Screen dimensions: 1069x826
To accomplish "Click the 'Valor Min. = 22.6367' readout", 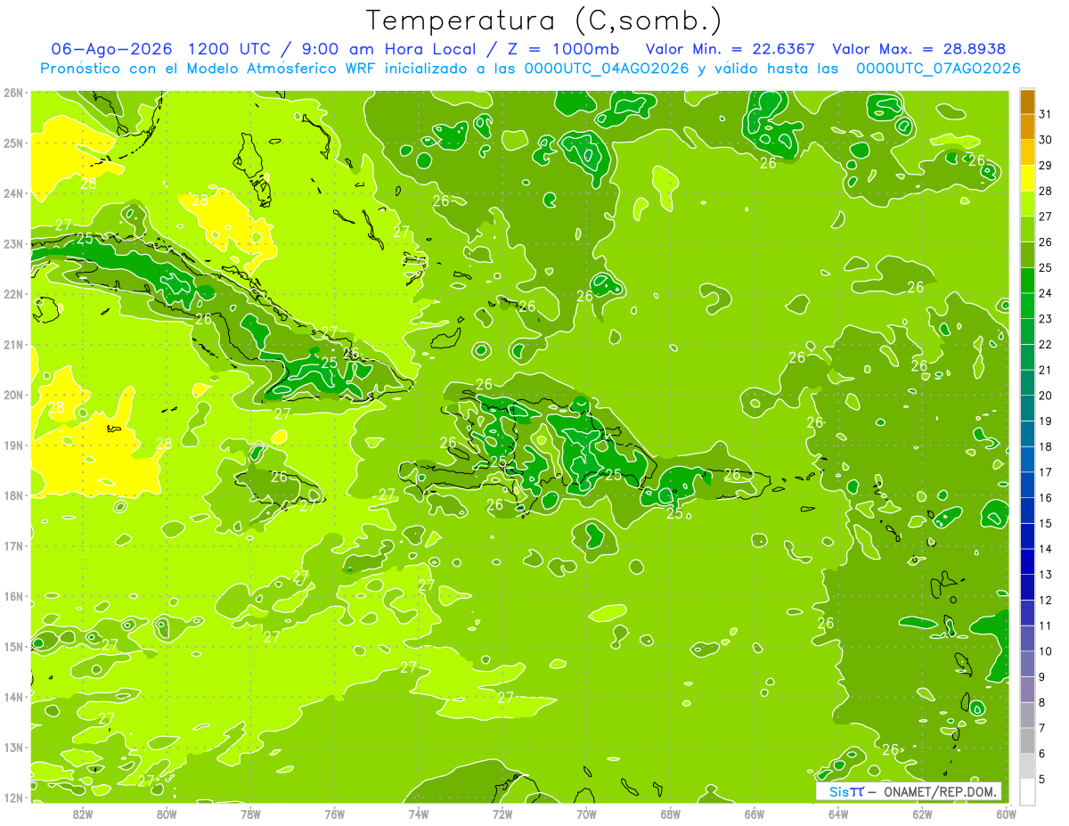I will coord(730,49).
